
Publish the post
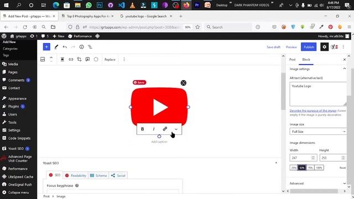click(x=309, y=47)
